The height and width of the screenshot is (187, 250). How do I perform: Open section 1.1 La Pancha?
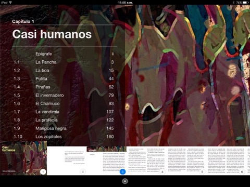click(64, 62)
